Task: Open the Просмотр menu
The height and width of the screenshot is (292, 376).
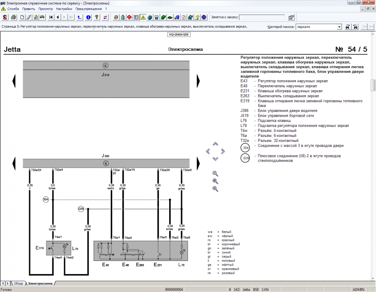Action: coord(45,9)
